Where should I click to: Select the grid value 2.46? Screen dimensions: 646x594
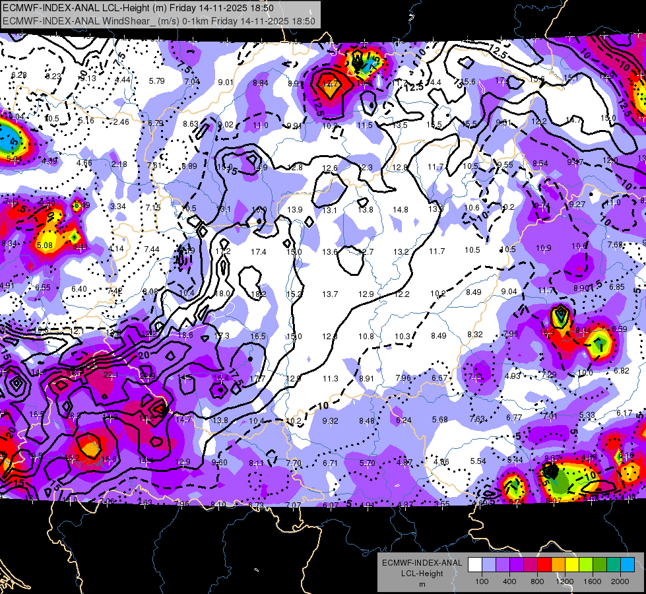pos(121,122)
